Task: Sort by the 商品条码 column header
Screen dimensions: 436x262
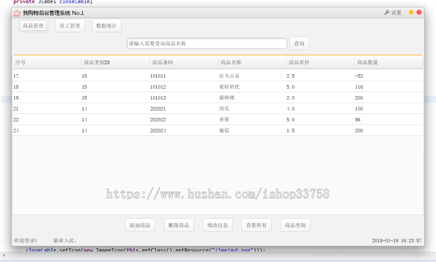Action: (x=184, y=63)
